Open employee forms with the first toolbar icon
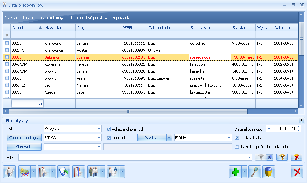 (9, 171)
